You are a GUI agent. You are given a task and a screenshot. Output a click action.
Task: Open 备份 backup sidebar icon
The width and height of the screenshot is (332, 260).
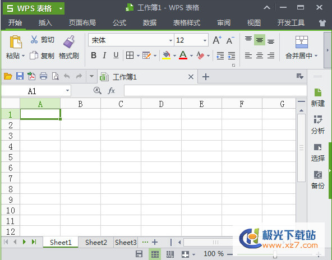point(318,175)
